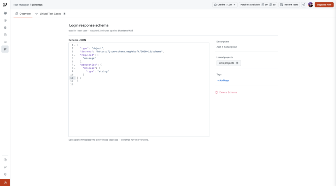The height and width of the screenshot is (186, 336).
Task: Click the "message" entry on line 5
Action: tap(89, 58)
